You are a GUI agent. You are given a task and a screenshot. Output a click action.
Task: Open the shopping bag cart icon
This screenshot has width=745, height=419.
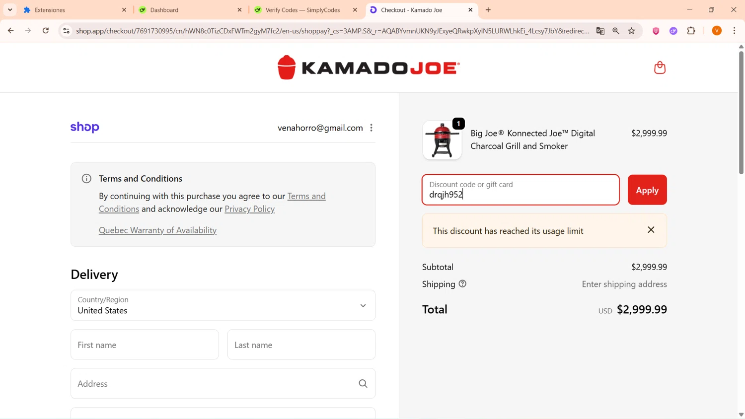tap(660, 68)
